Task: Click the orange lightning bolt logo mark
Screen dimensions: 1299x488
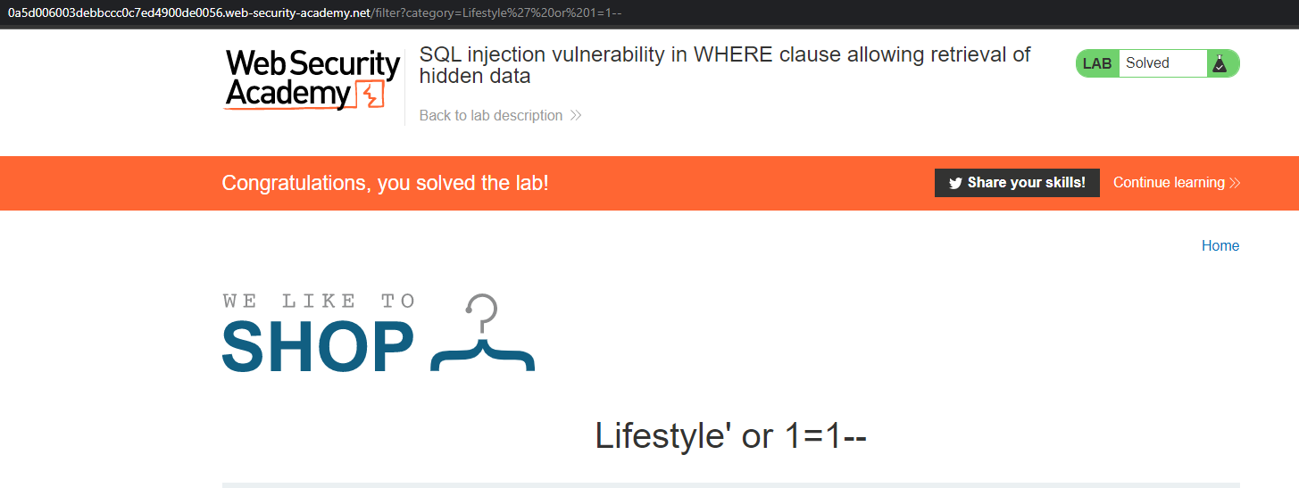Action: 371,95
